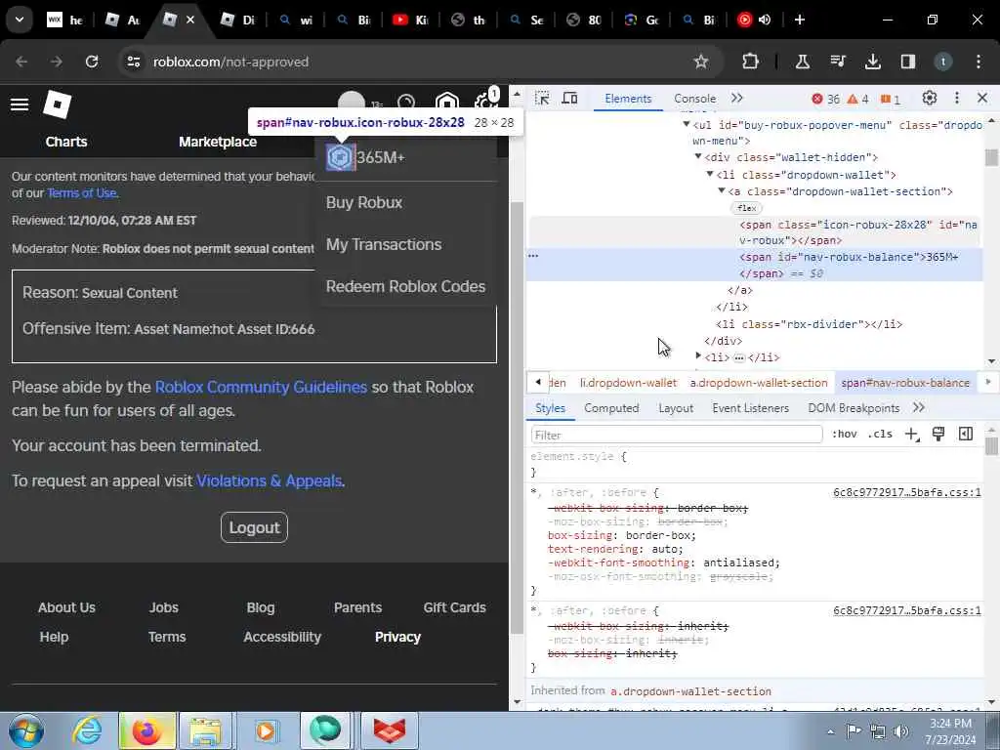Click the Roblox logo icon
1000x750 pixels.
57,104
